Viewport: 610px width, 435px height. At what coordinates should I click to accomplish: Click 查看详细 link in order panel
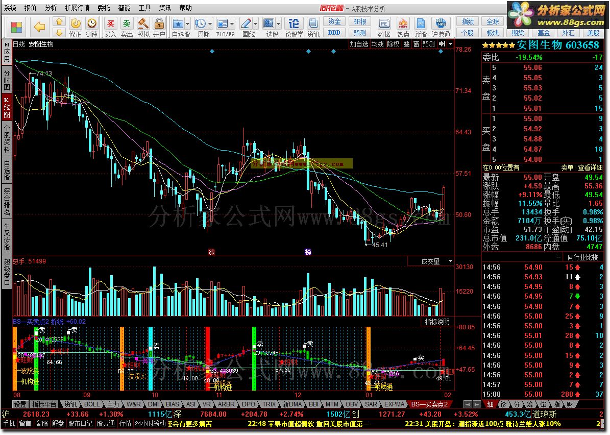[x=590, y=167]
